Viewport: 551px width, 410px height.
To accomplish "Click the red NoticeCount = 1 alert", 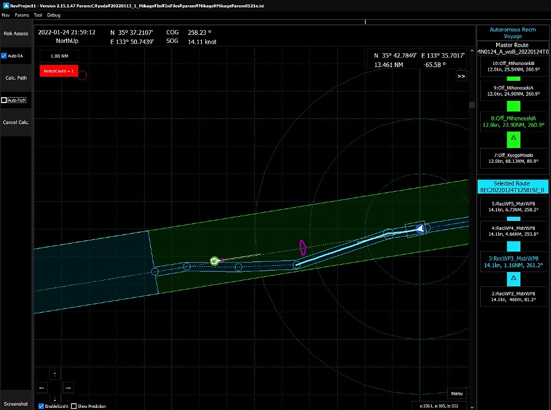I will 59,71.
